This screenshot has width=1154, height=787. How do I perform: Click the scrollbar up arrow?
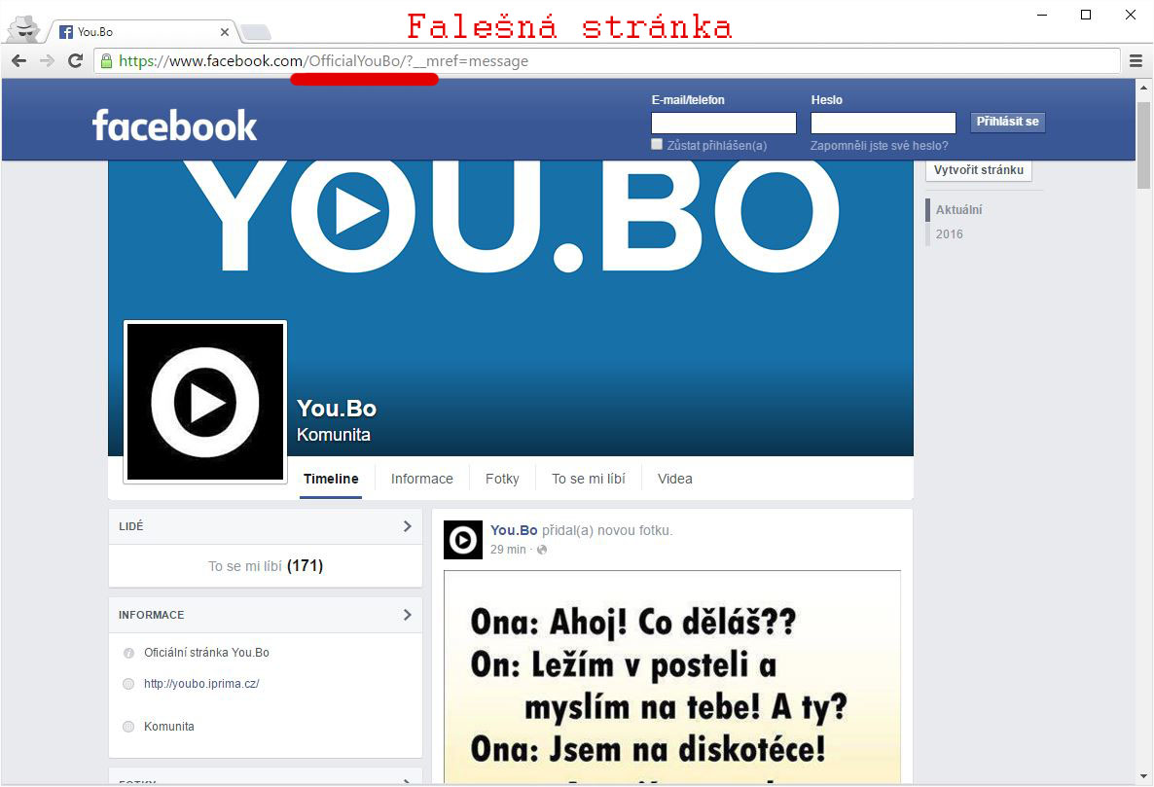pos(1143,89)
